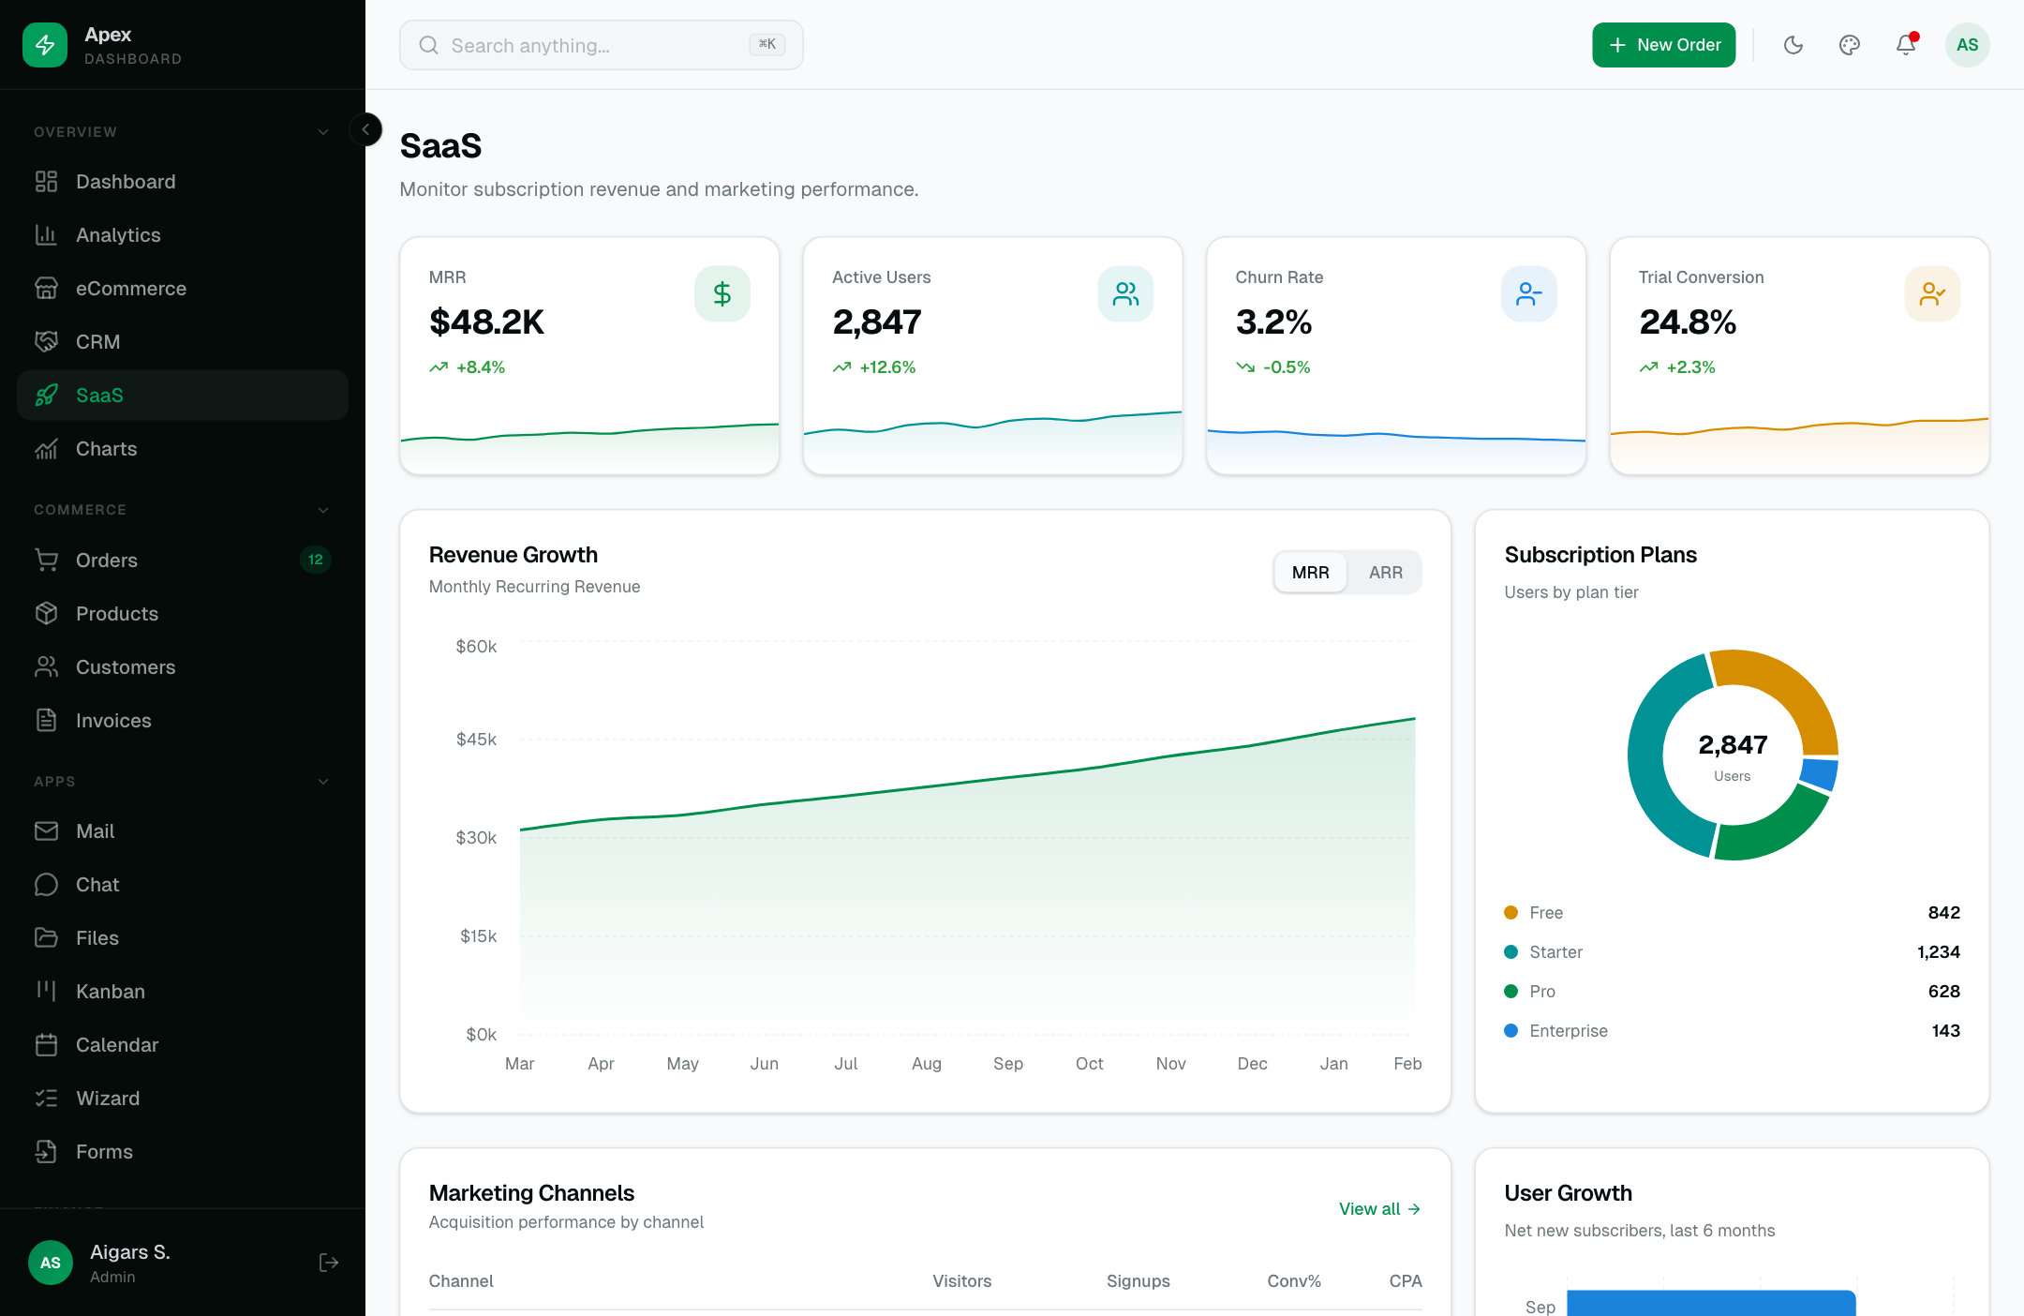Click the +12.6% active users change
2024x1316 pixels.
(887, 367)
